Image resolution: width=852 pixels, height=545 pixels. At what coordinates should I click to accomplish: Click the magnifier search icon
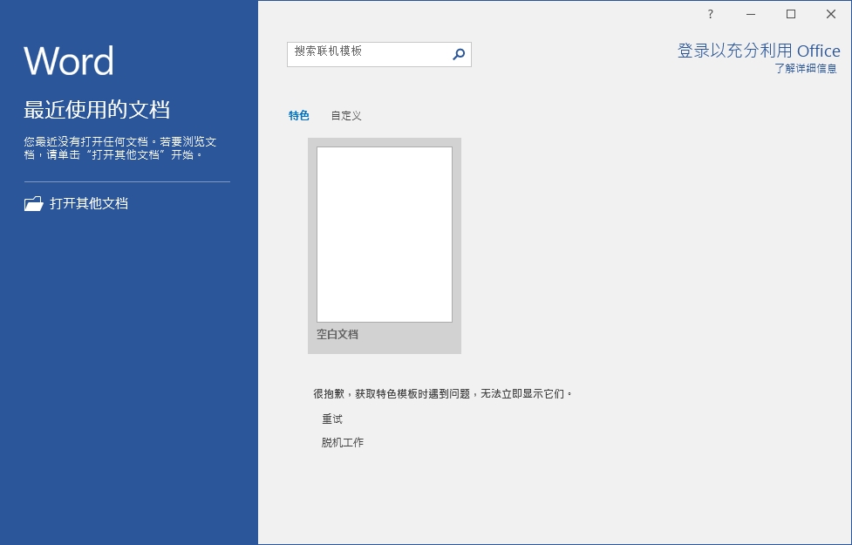(459, 54)
